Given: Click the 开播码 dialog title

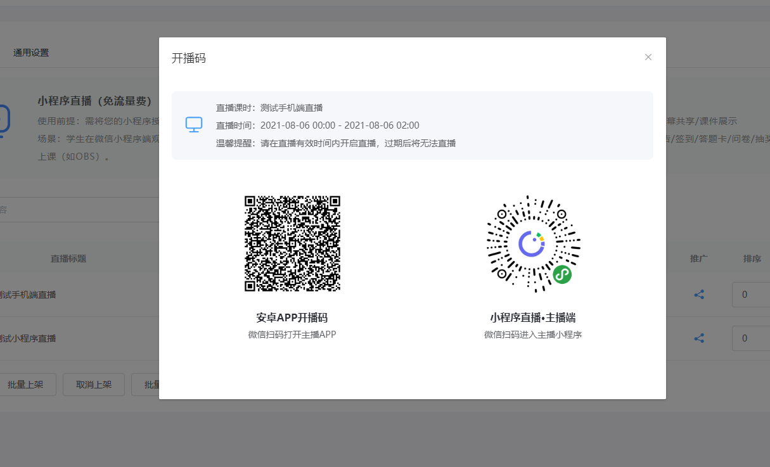Looking at the screenshot, I should coord(189,58).
